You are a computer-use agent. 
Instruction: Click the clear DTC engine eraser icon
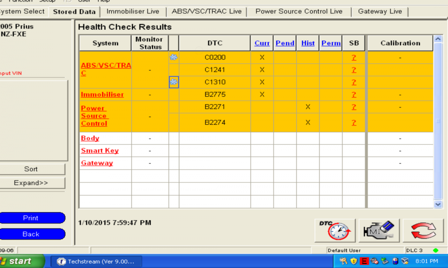pyautogui.click(x=379, y=230)
